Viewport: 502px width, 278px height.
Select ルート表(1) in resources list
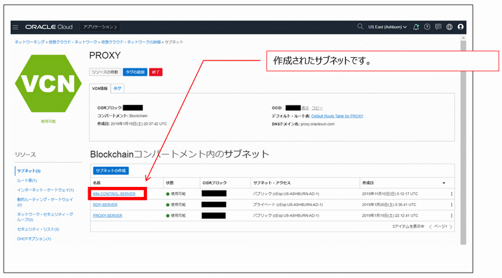pos(27,180)
